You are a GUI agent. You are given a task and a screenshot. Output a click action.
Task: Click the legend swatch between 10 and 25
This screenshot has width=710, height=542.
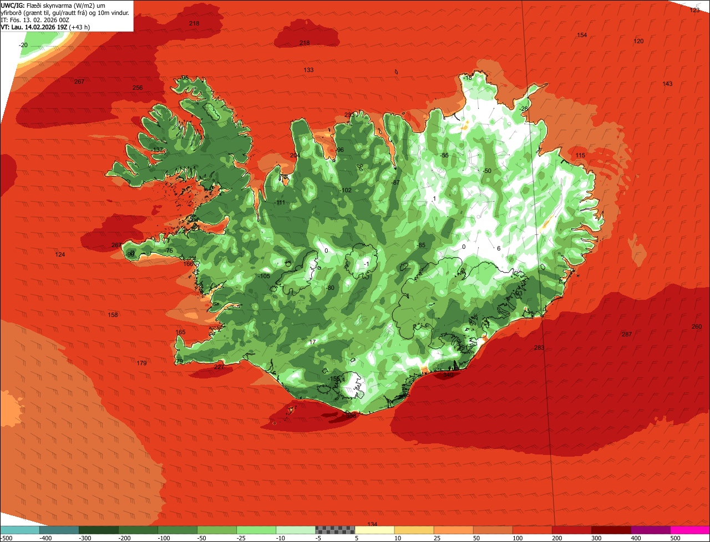414,530
